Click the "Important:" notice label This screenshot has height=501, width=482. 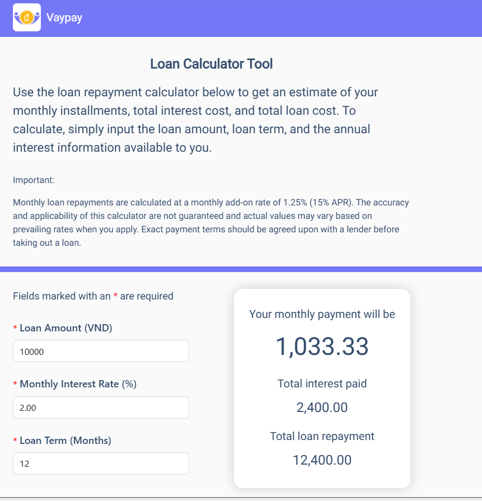click(x=34, y=180)
